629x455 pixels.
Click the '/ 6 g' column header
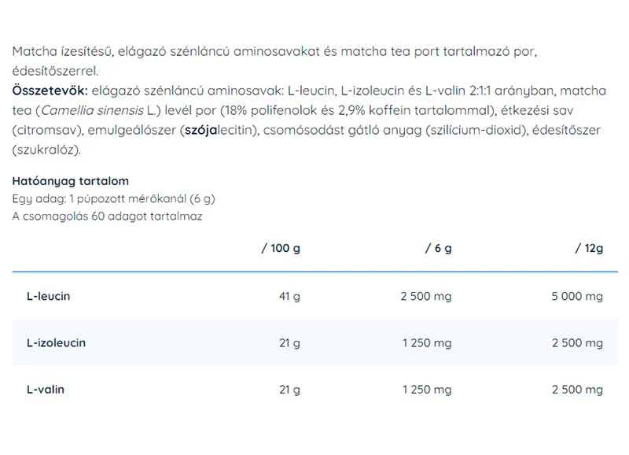(439, 248)
